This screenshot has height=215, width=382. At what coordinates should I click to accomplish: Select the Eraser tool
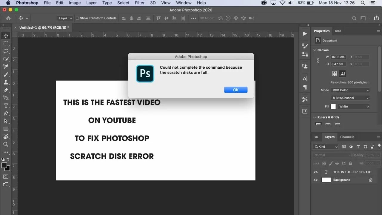[6, 90]
